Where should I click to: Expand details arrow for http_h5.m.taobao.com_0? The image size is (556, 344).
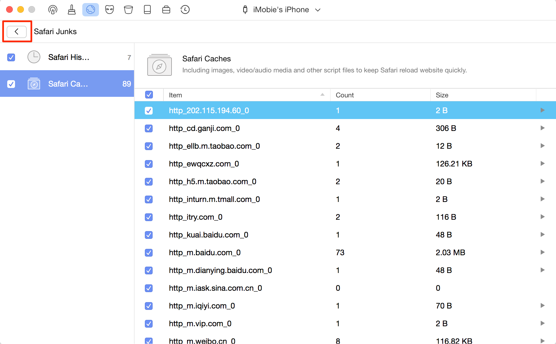[x=542, y=181]
